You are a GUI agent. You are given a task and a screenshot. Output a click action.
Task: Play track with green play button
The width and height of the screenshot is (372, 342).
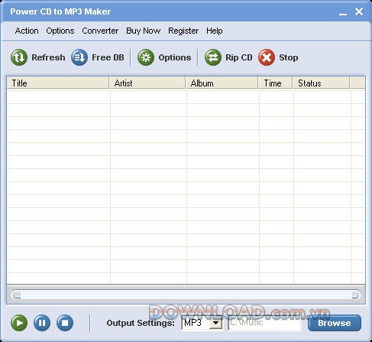[x=19, y=323]
